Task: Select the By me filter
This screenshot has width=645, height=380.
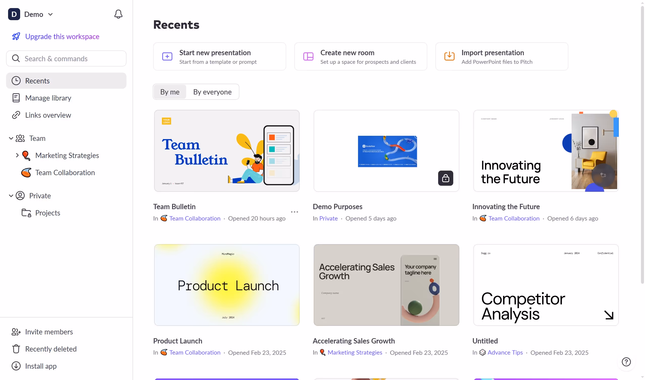Action: point(170,92)
